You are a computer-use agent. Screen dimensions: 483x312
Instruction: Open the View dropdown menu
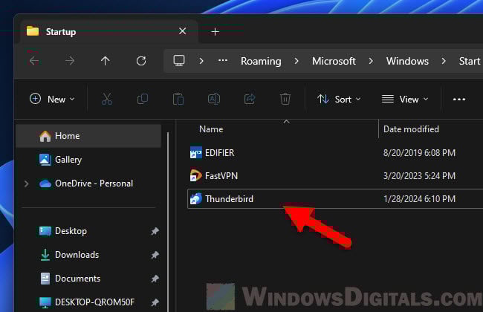(405, 100)
